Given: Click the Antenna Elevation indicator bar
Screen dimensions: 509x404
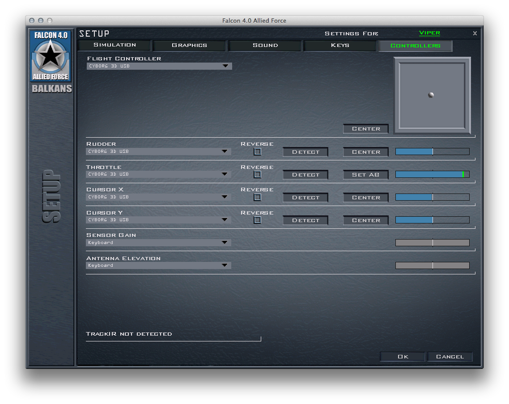Looking at the screenshot, I should 433,266.
